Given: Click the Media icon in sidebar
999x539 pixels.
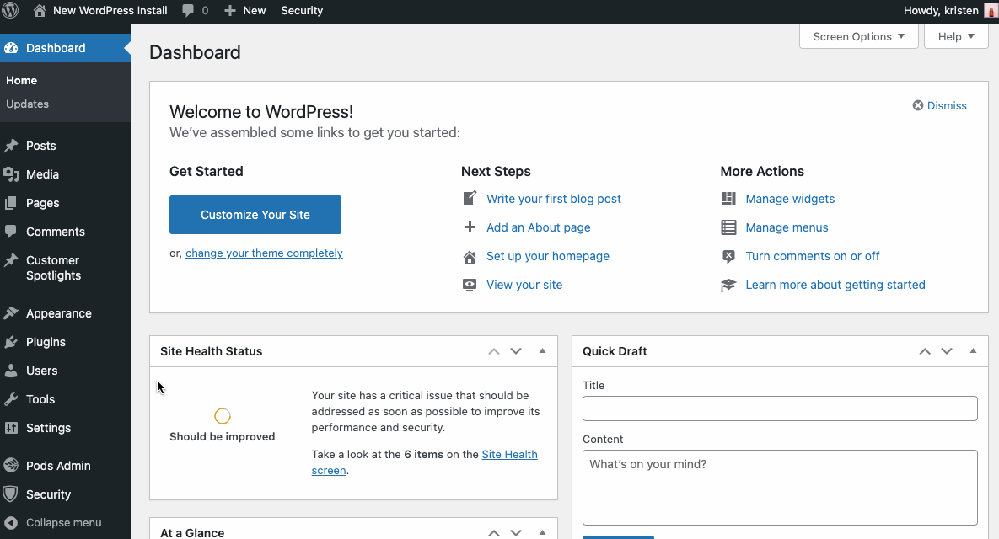Looking at the screenshot, I should coord(11,174).
